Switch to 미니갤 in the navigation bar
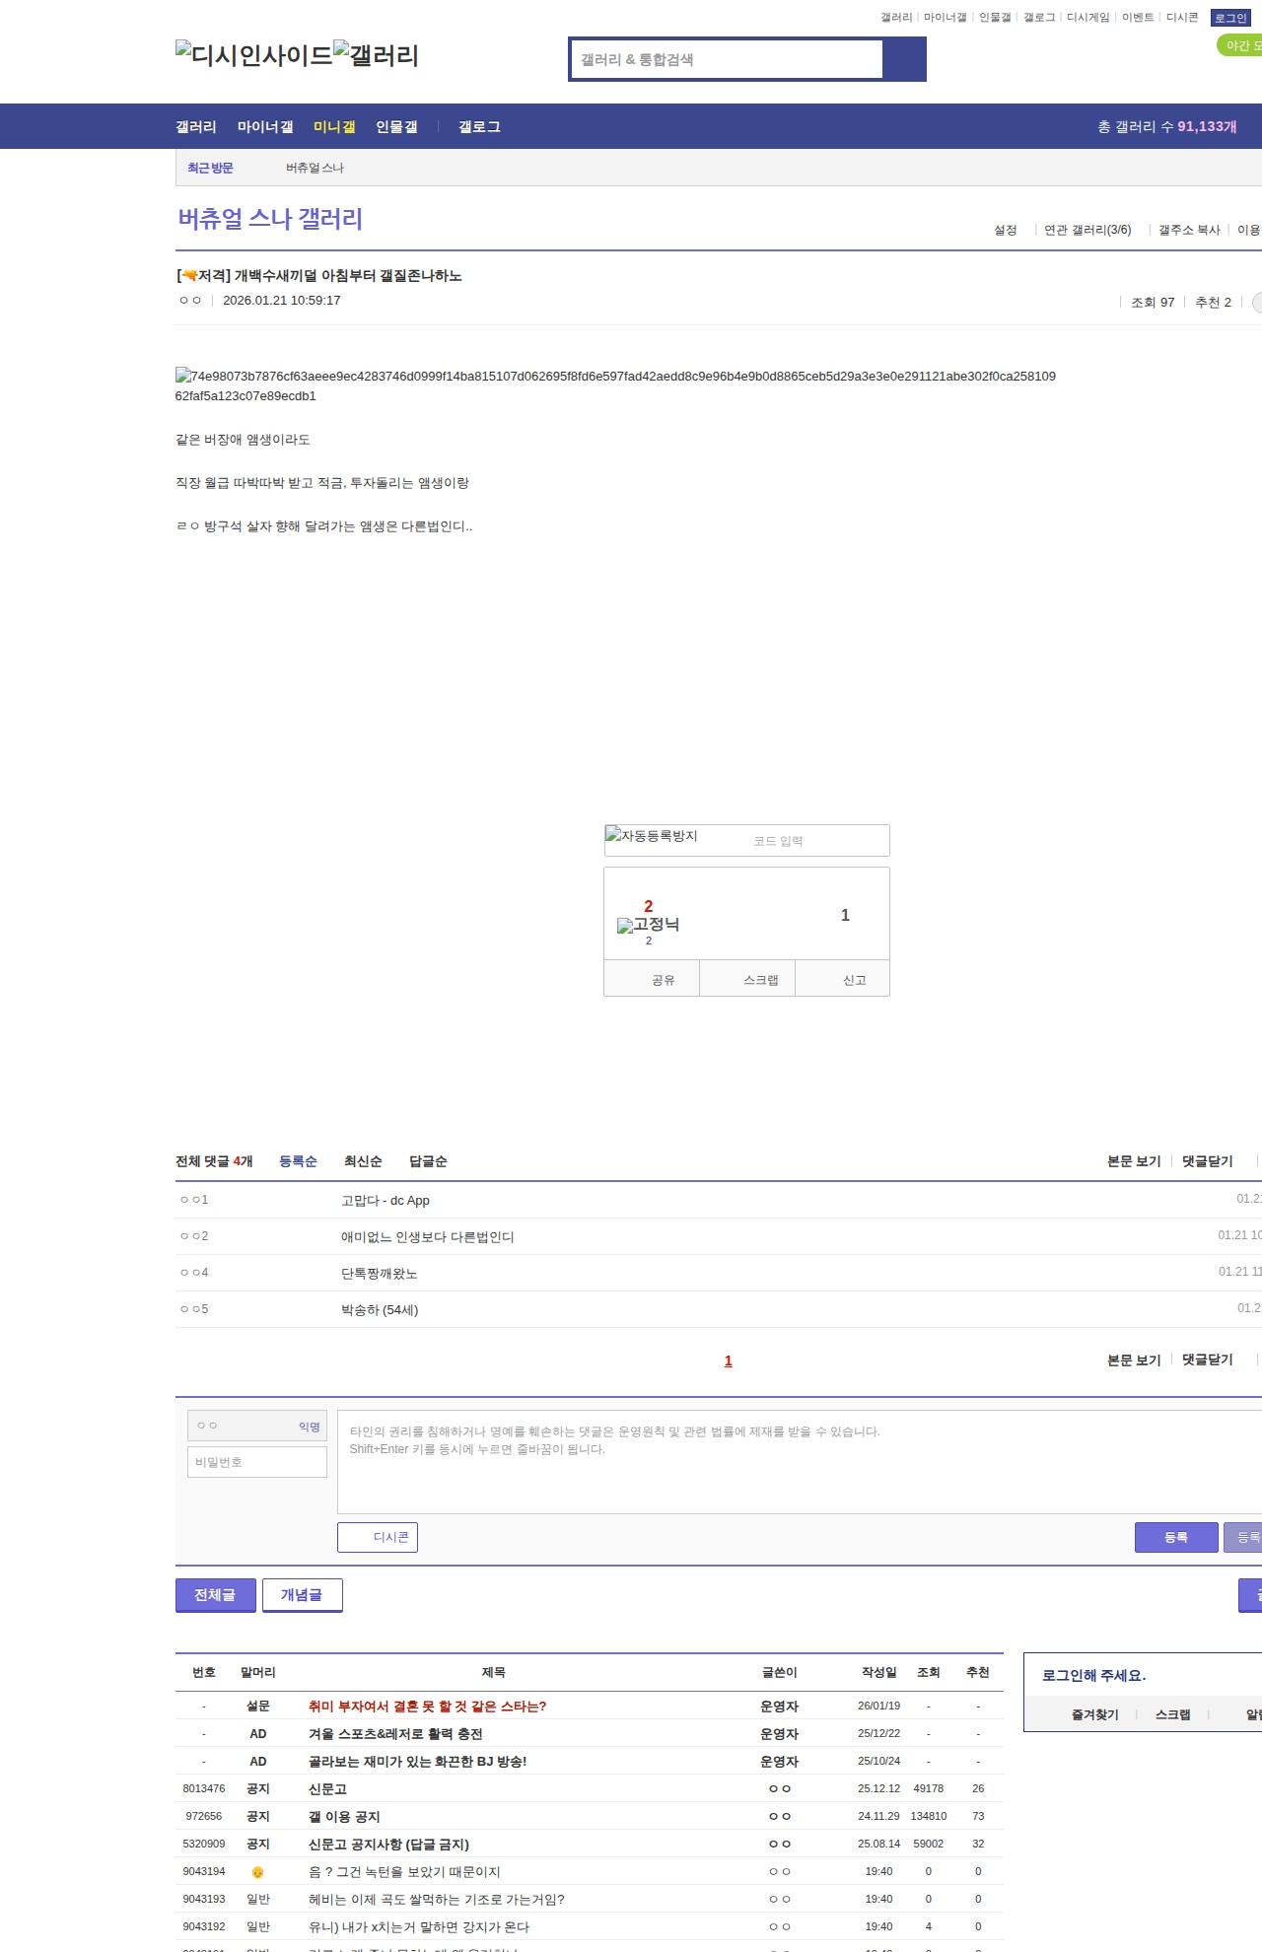Screen dimensions: 1262x1952 click(334, 126)
